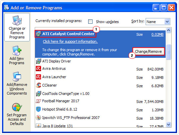Click the Sort by dropdown arrow
The height and width of the screenshot is (135, 179).
click(x=167, y=22)
